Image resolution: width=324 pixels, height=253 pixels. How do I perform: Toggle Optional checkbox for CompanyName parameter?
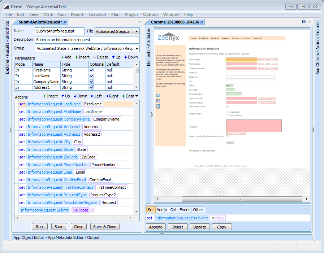pyautogui.click(x=92, y=82)
